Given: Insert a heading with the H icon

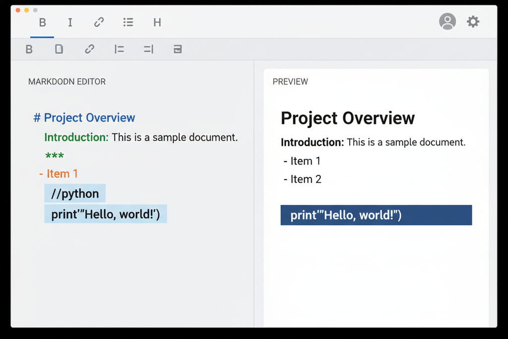Looking at the screenshot, I should pos(157,22).
